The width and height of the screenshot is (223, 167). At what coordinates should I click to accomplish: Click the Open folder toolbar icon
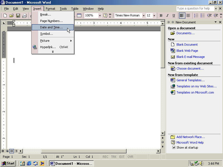tap(11, 16)
